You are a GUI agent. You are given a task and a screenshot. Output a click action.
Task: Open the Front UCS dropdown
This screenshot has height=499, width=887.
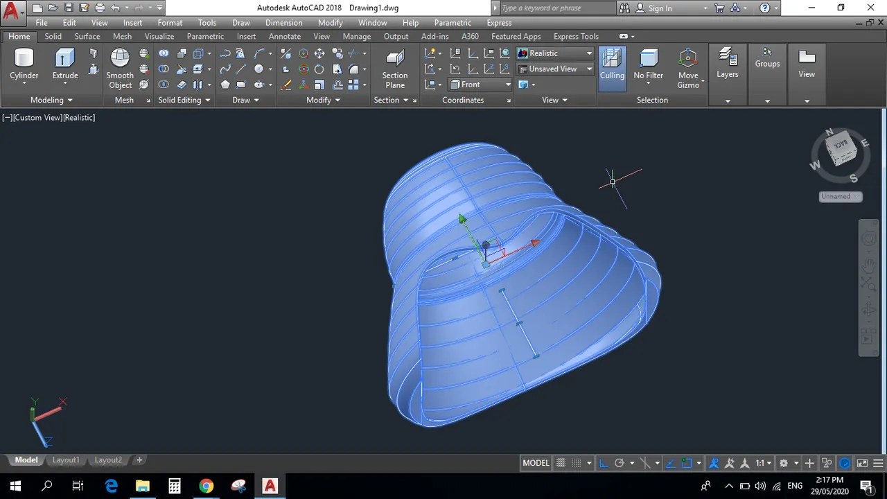point(480,85)
